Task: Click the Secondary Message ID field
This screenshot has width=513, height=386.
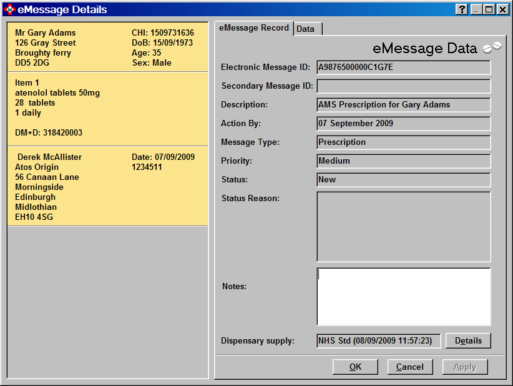Action: (x=403, y=86)
